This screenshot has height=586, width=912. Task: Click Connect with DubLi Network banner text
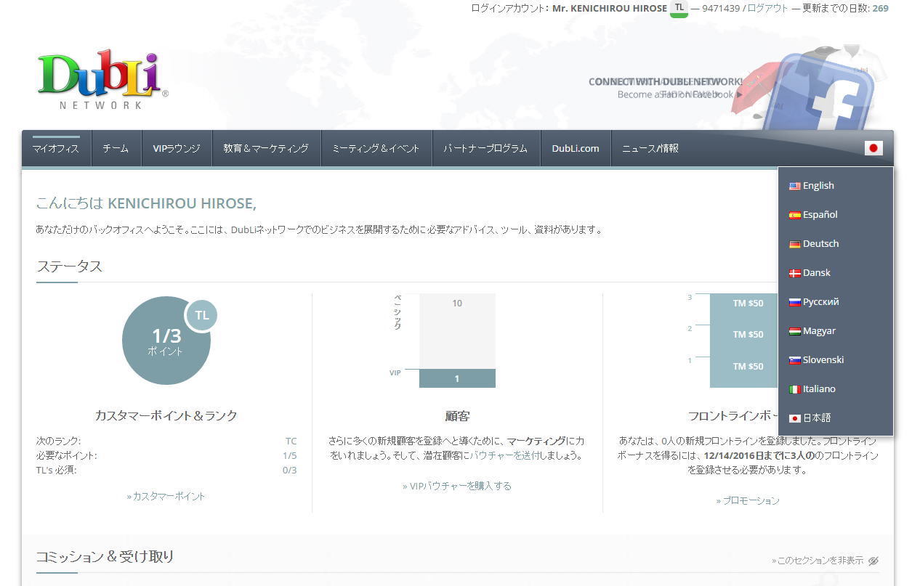pos(666,81)
